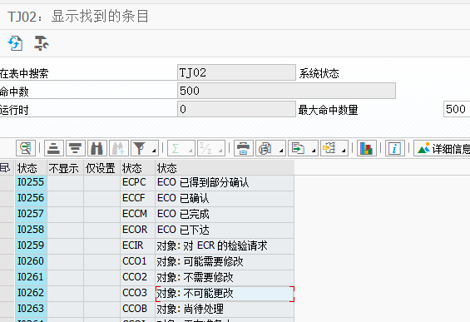Viewport: 470px width, 322px height.
Task: Sort the table in ascending order
Action: point(54,148)
